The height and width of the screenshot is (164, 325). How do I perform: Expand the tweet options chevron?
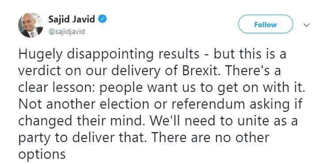click(x=306, y=25)
